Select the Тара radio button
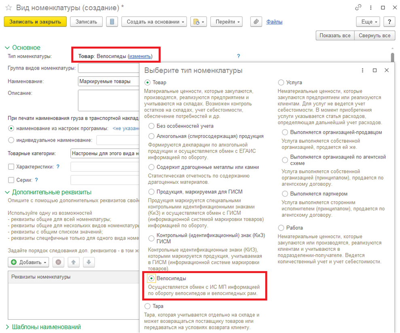This screenshot has width=400, height=333. tap(148, 306)
